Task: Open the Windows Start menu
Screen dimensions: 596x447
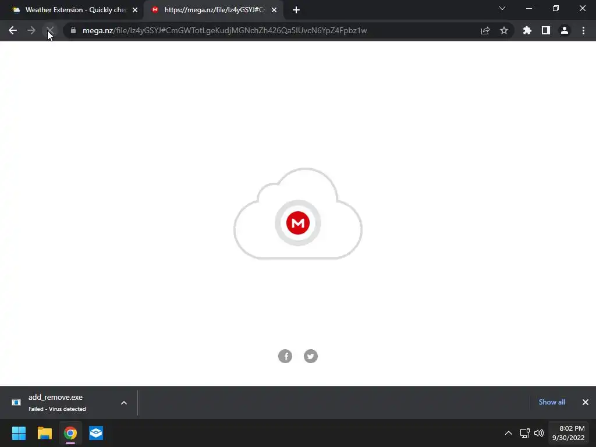Action: 19,433
